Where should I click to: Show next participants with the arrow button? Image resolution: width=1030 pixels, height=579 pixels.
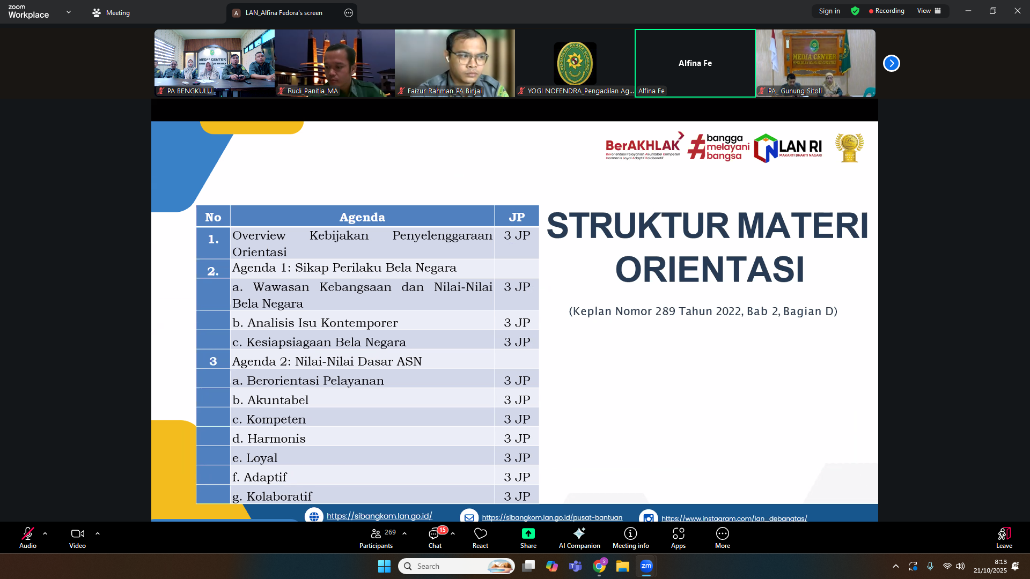click(891, 63)
